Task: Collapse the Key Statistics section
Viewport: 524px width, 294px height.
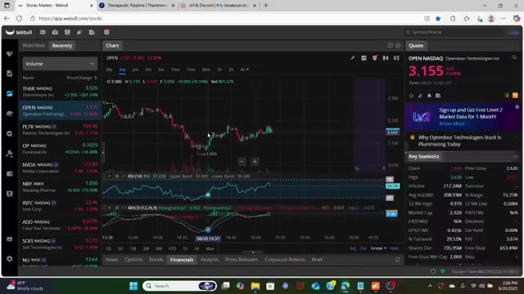Action: pyautogui.click(x=515, y=156)
